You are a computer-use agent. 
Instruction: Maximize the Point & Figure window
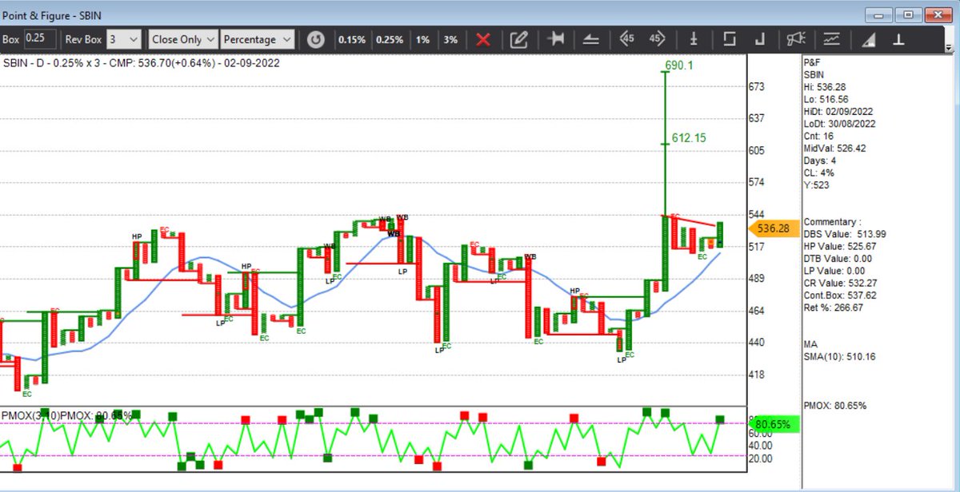coord(909,14)
